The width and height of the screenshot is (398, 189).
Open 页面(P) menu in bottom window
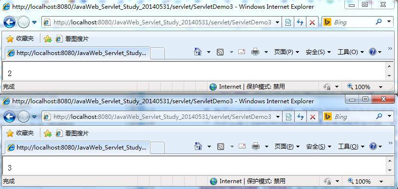[287, 147]
